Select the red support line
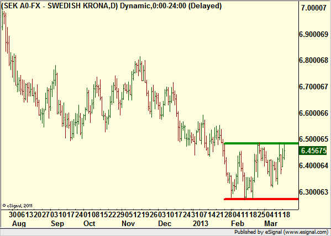This screenshot has height=236, width=331. pyautogui.click(x=261, y=199)
